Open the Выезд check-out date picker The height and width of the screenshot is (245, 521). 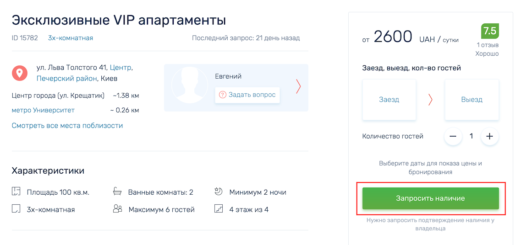pos(472,100)
